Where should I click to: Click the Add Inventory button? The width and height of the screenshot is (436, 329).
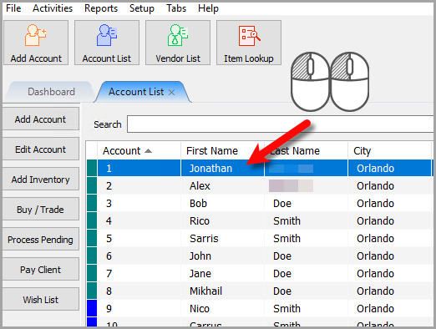41,180
